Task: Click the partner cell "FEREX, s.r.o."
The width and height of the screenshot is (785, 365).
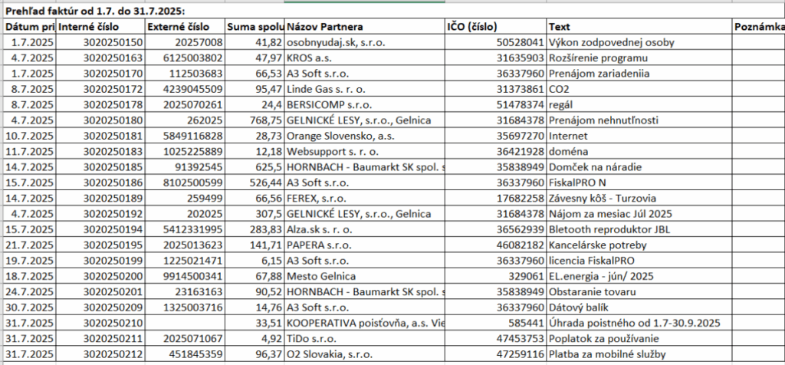Action: (364, 198)
